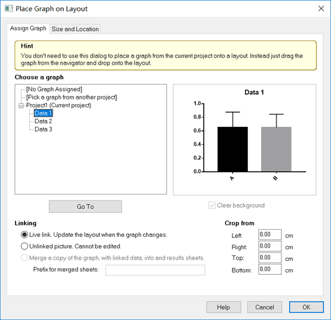Click the Prefix for merged sheets field

click(x=155, y=270)
